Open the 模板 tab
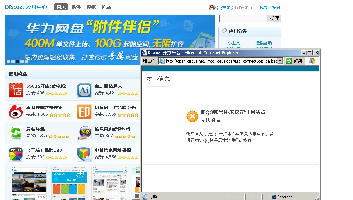353x200 pixels. click(x=91, y=7)
